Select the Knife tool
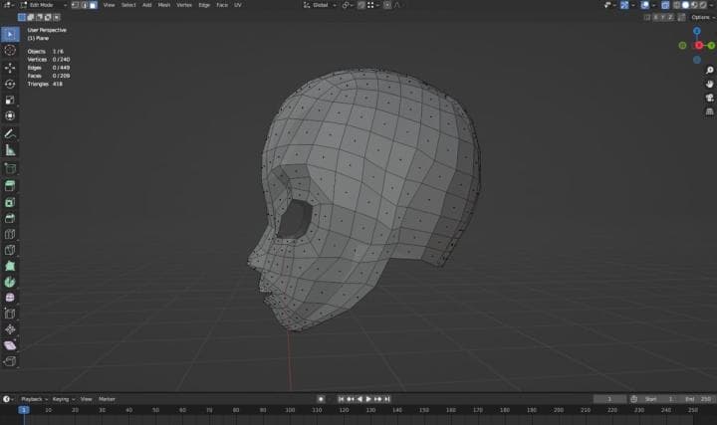The image size is (717, 425). 10,250
